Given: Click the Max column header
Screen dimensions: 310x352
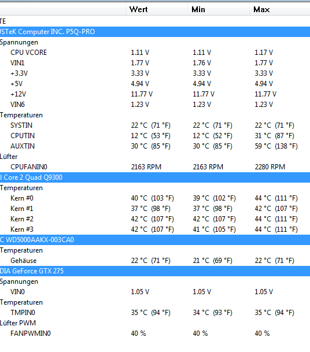Looking at the screenshot, I should [280, 9].
